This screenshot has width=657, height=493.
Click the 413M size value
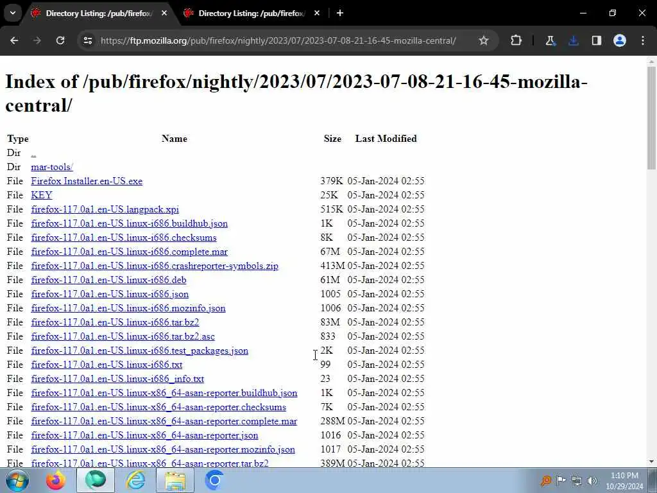tap(333, 266)
